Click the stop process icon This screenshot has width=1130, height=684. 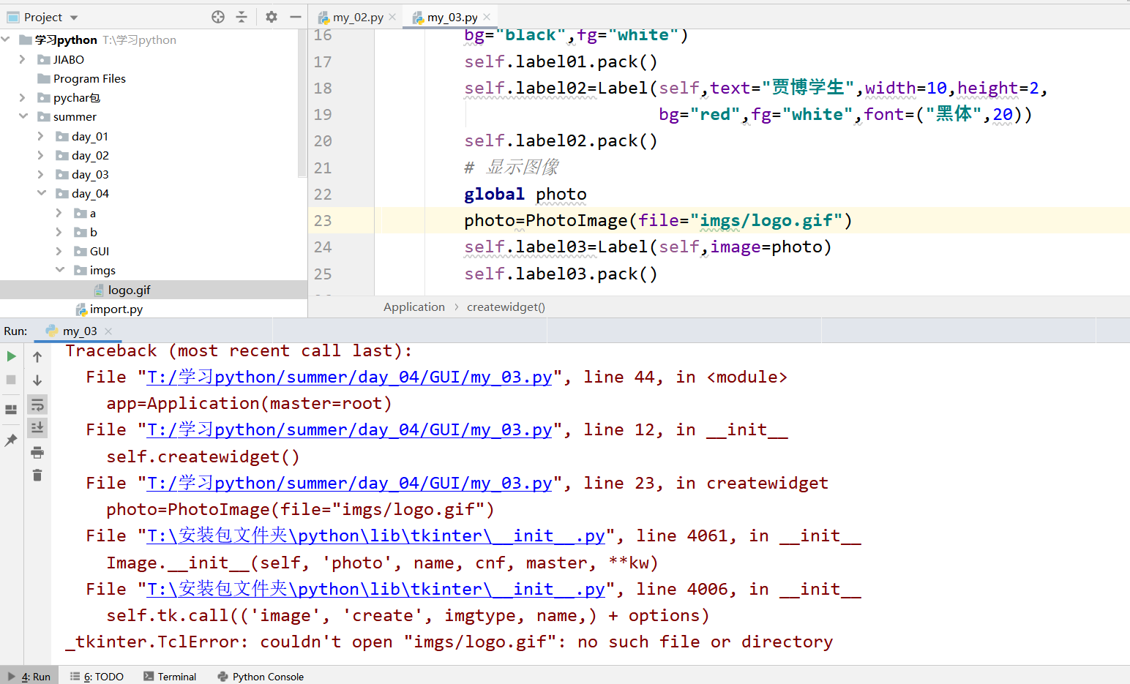(x=11, y=380)
